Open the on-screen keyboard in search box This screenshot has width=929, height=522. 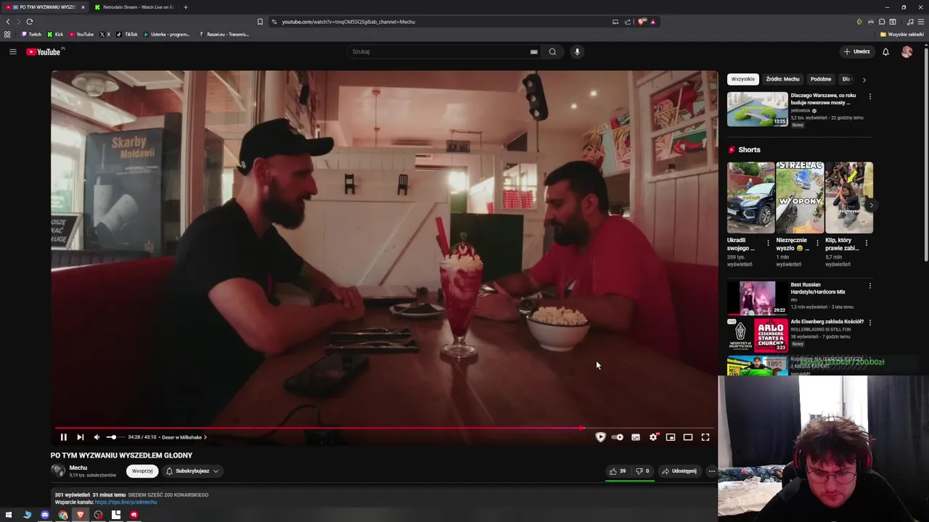click(x=533, y=51)
